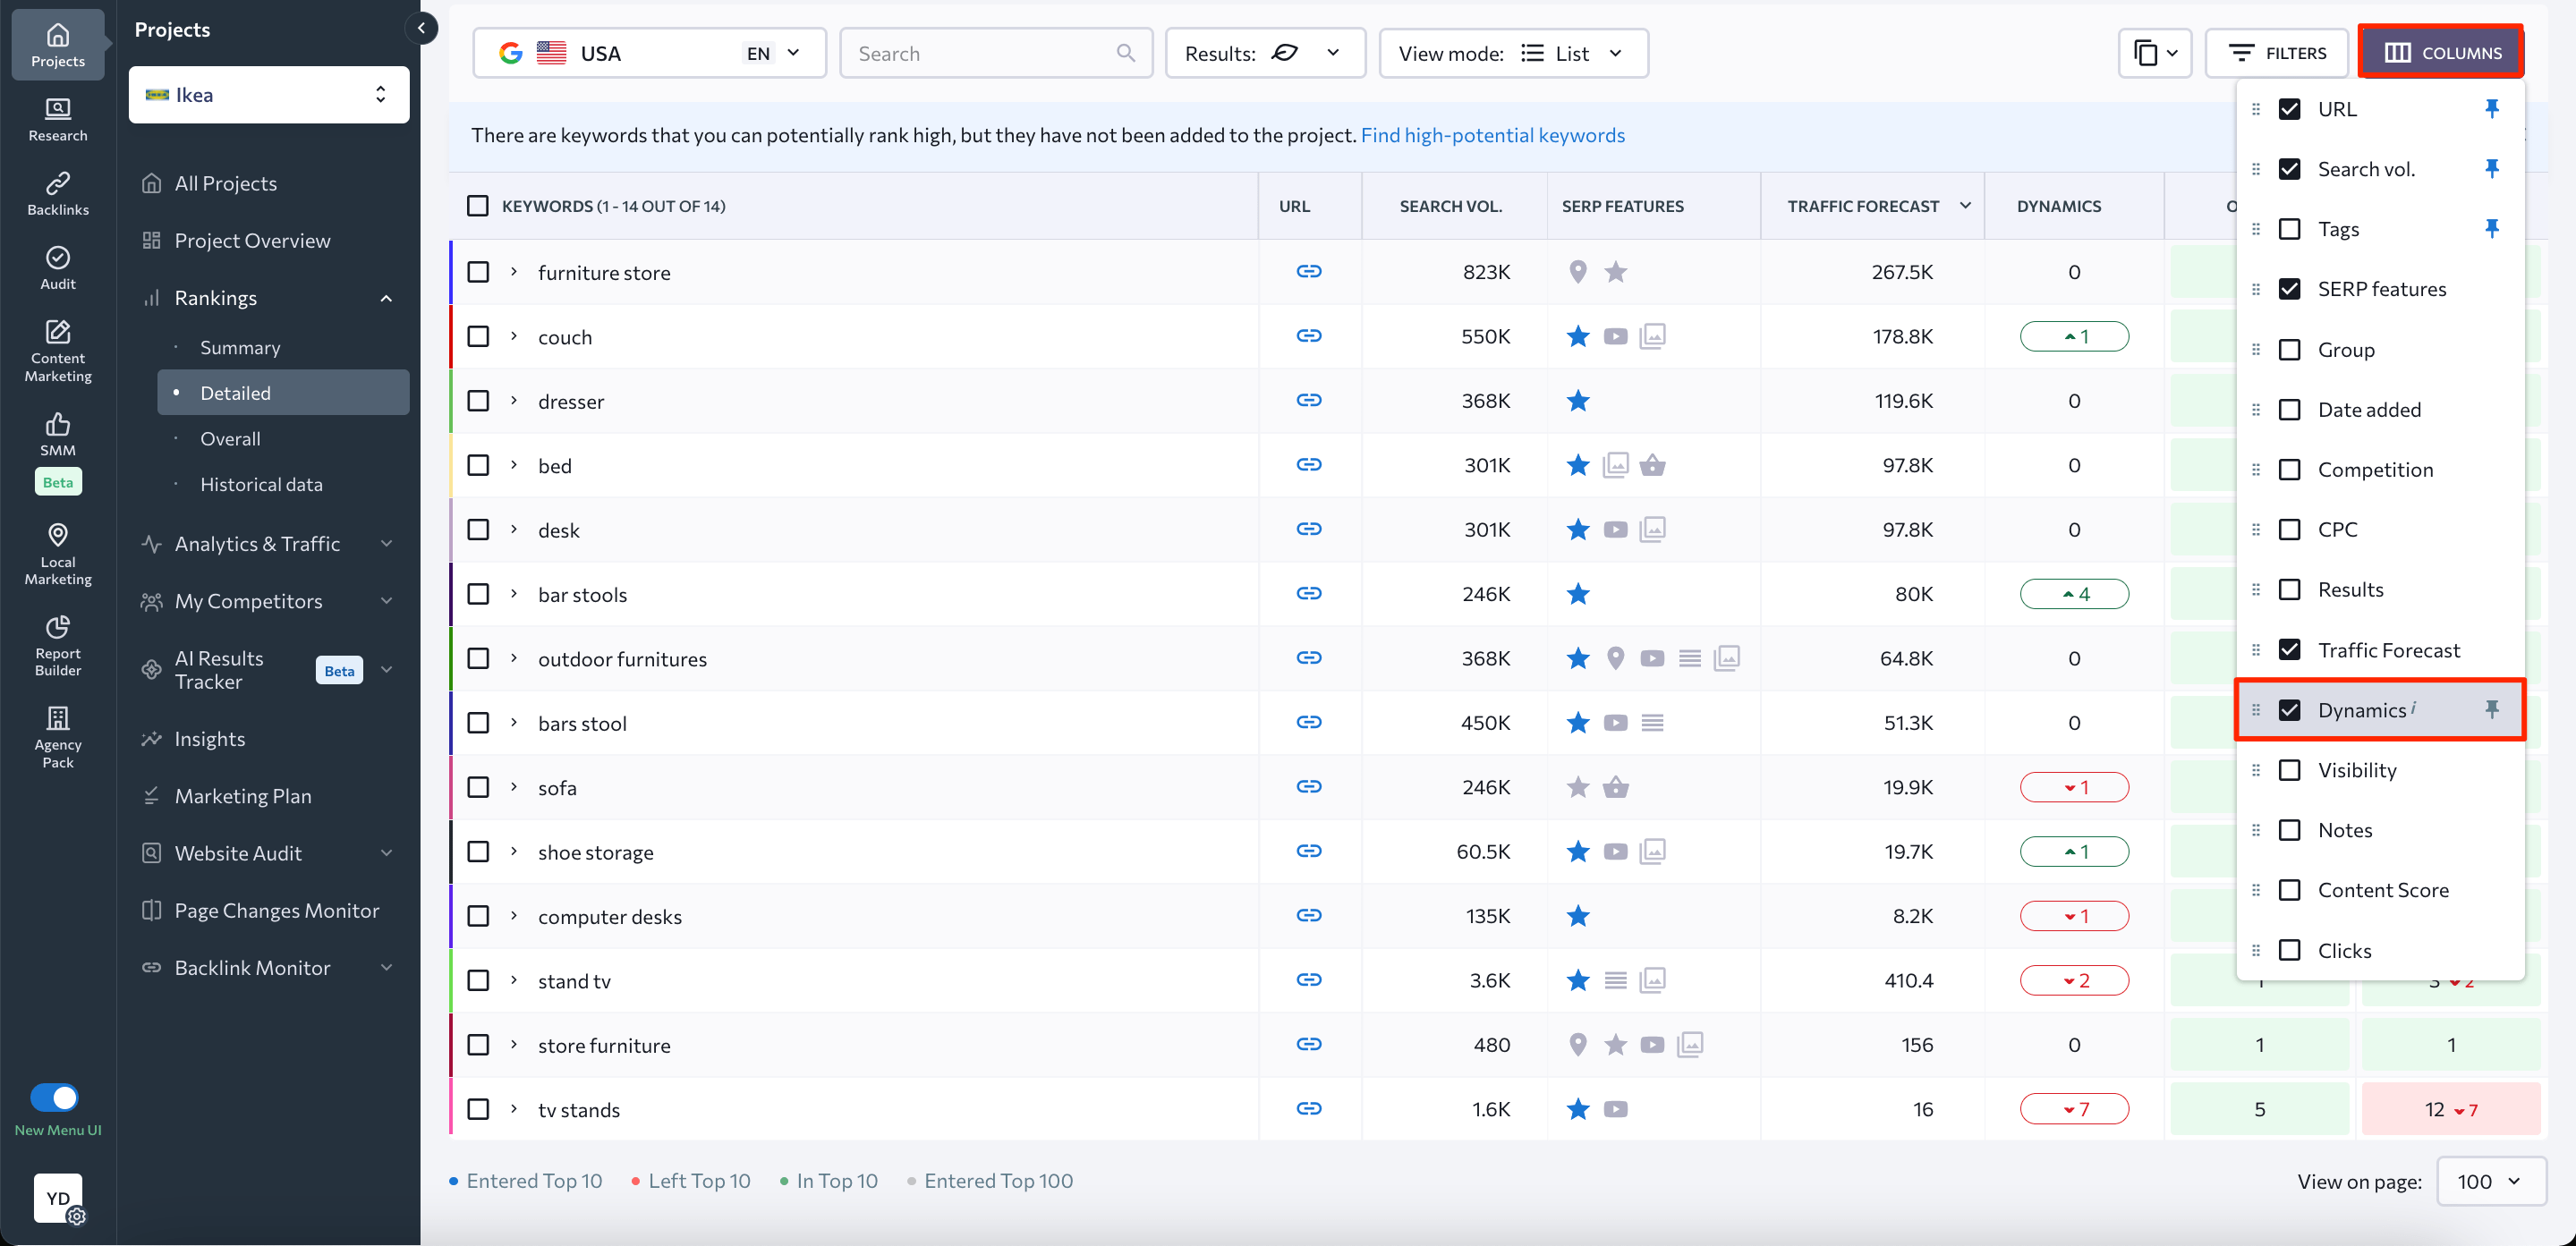Select the furniture store row checkbox

pos(478,272)
